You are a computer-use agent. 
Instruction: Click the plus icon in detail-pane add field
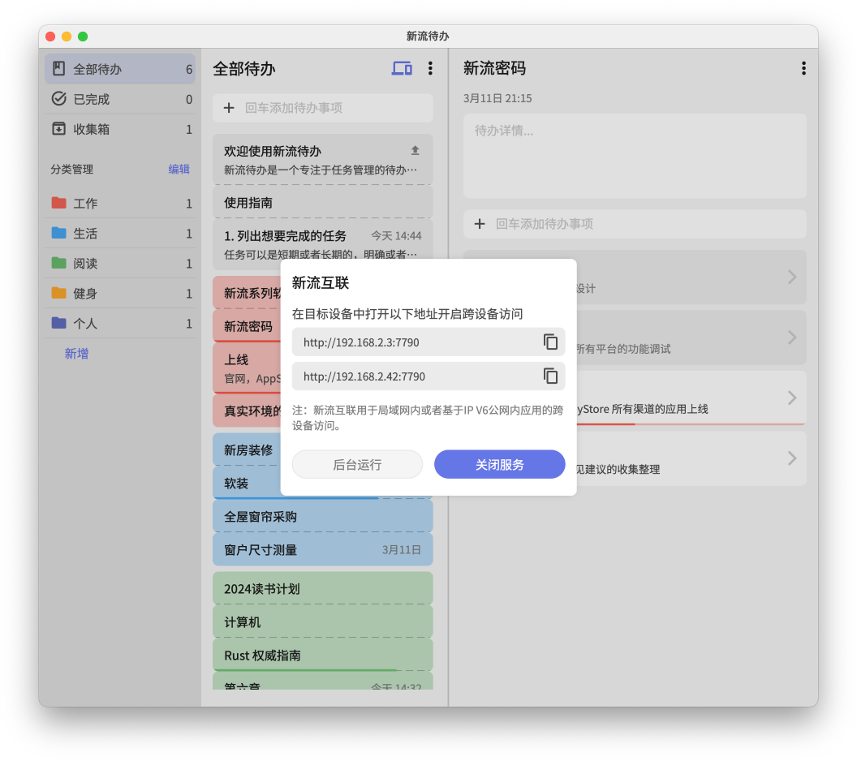[x=480, y=223]
